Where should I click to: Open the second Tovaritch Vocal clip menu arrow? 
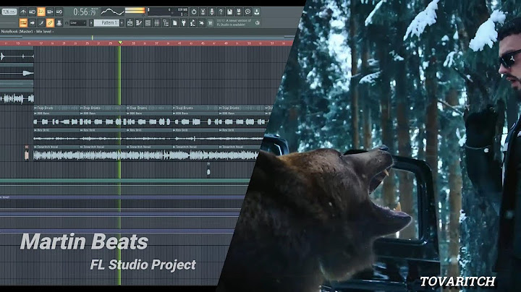click(82, 147)
